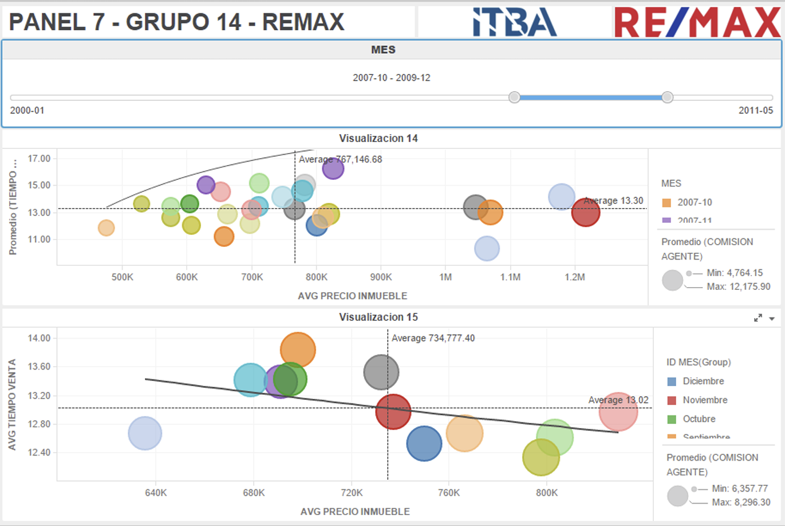The height and width of the screenshot is (526, 785).
Task: Click the right handle of MES slider
Action: click(667, 97)
